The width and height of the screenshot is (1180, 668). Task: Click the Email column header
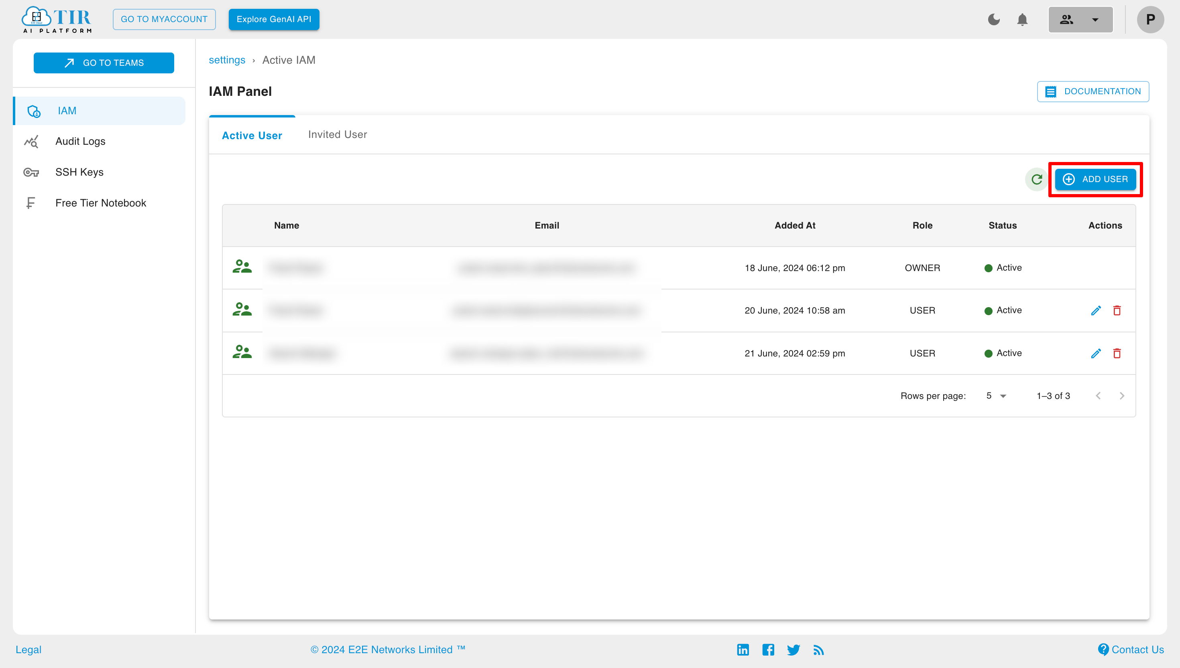pyautogui.click(x=546, y=225)
